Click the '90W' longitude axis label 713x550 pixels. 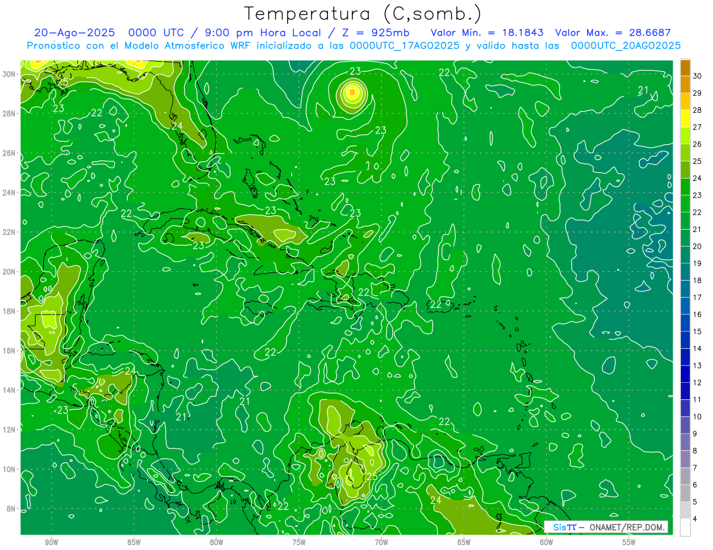pos(51,542)
